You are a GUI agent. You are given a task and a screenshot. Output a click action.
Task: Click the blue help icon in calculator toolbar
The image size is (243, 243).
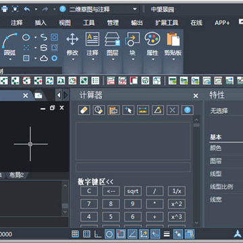(x=188, y=110)
